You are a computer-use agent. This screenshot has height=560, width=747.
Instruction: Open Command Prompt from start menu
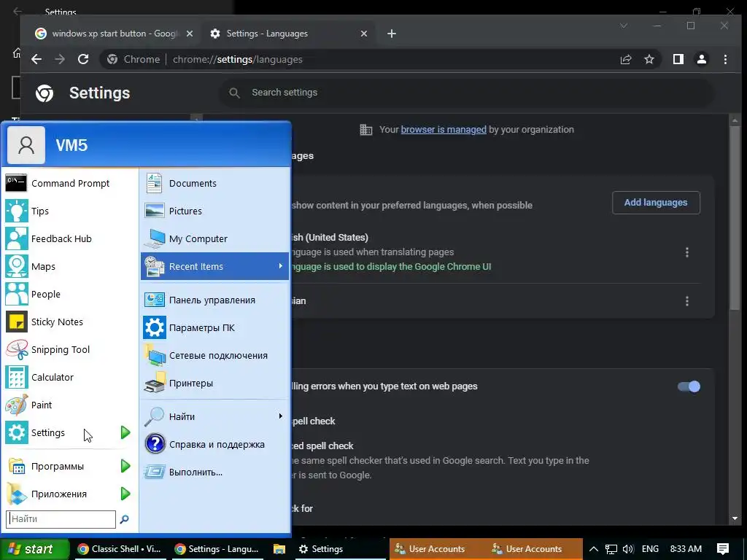[x=69, y=183]
